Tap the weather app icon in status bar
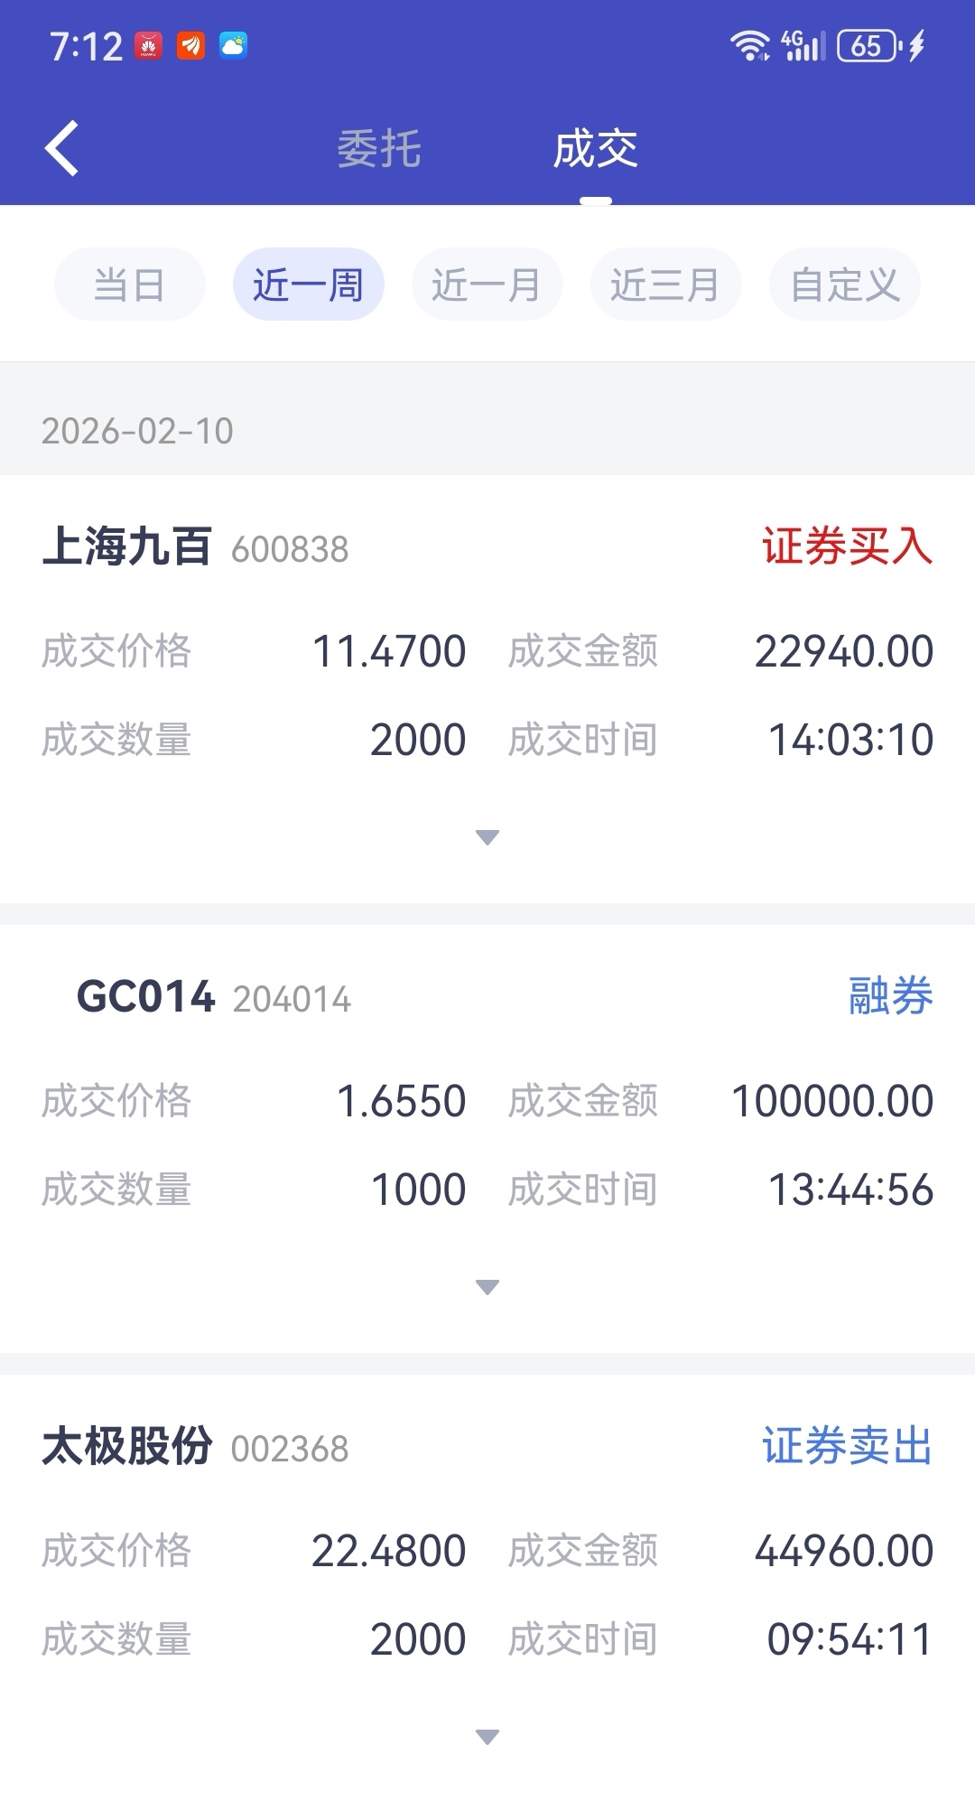This screenshot has height=1801, width=975. [233, 46]
